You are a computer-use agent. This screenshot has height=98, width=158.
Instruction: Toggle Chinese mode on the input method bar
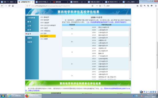(144, 92)
